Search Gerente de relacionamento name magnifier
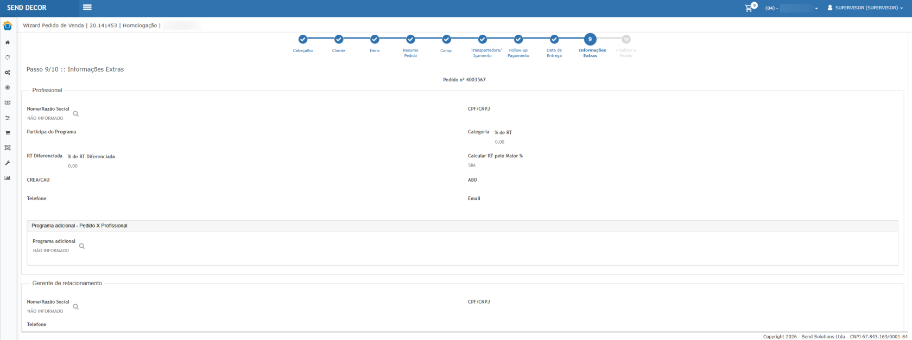 click(x=76, y=307)
